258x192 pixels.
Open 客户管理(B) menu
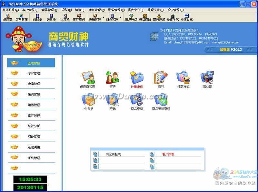point(30,10)
